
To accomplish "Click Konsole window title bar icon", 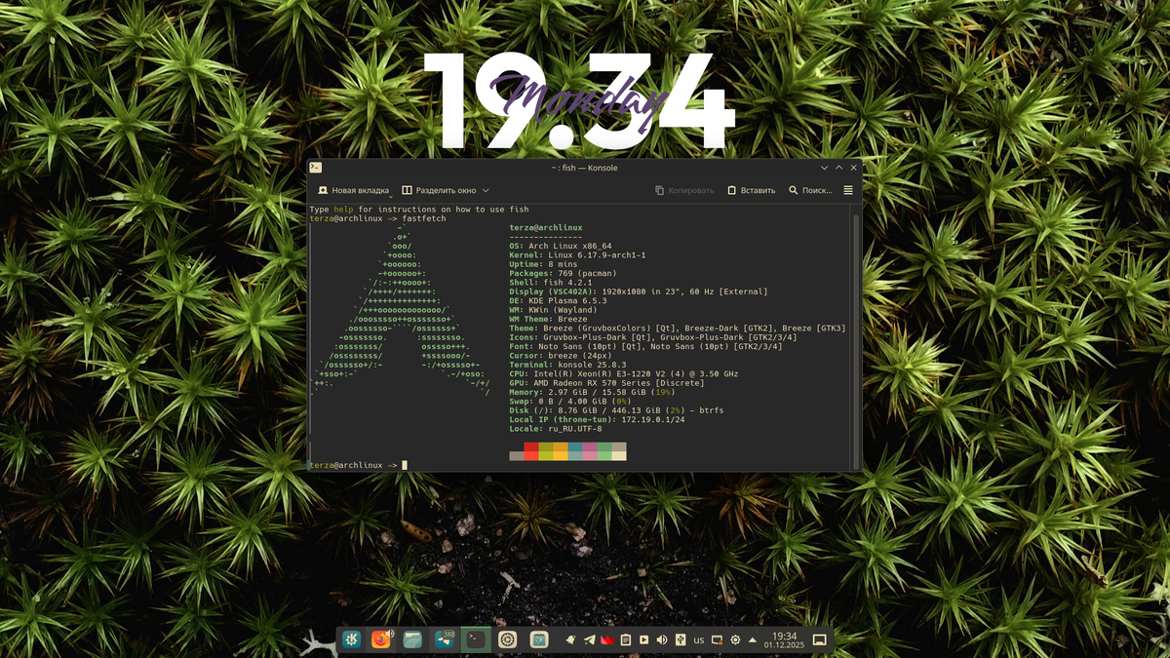I will pyautogui.click(x=316, y=168).
